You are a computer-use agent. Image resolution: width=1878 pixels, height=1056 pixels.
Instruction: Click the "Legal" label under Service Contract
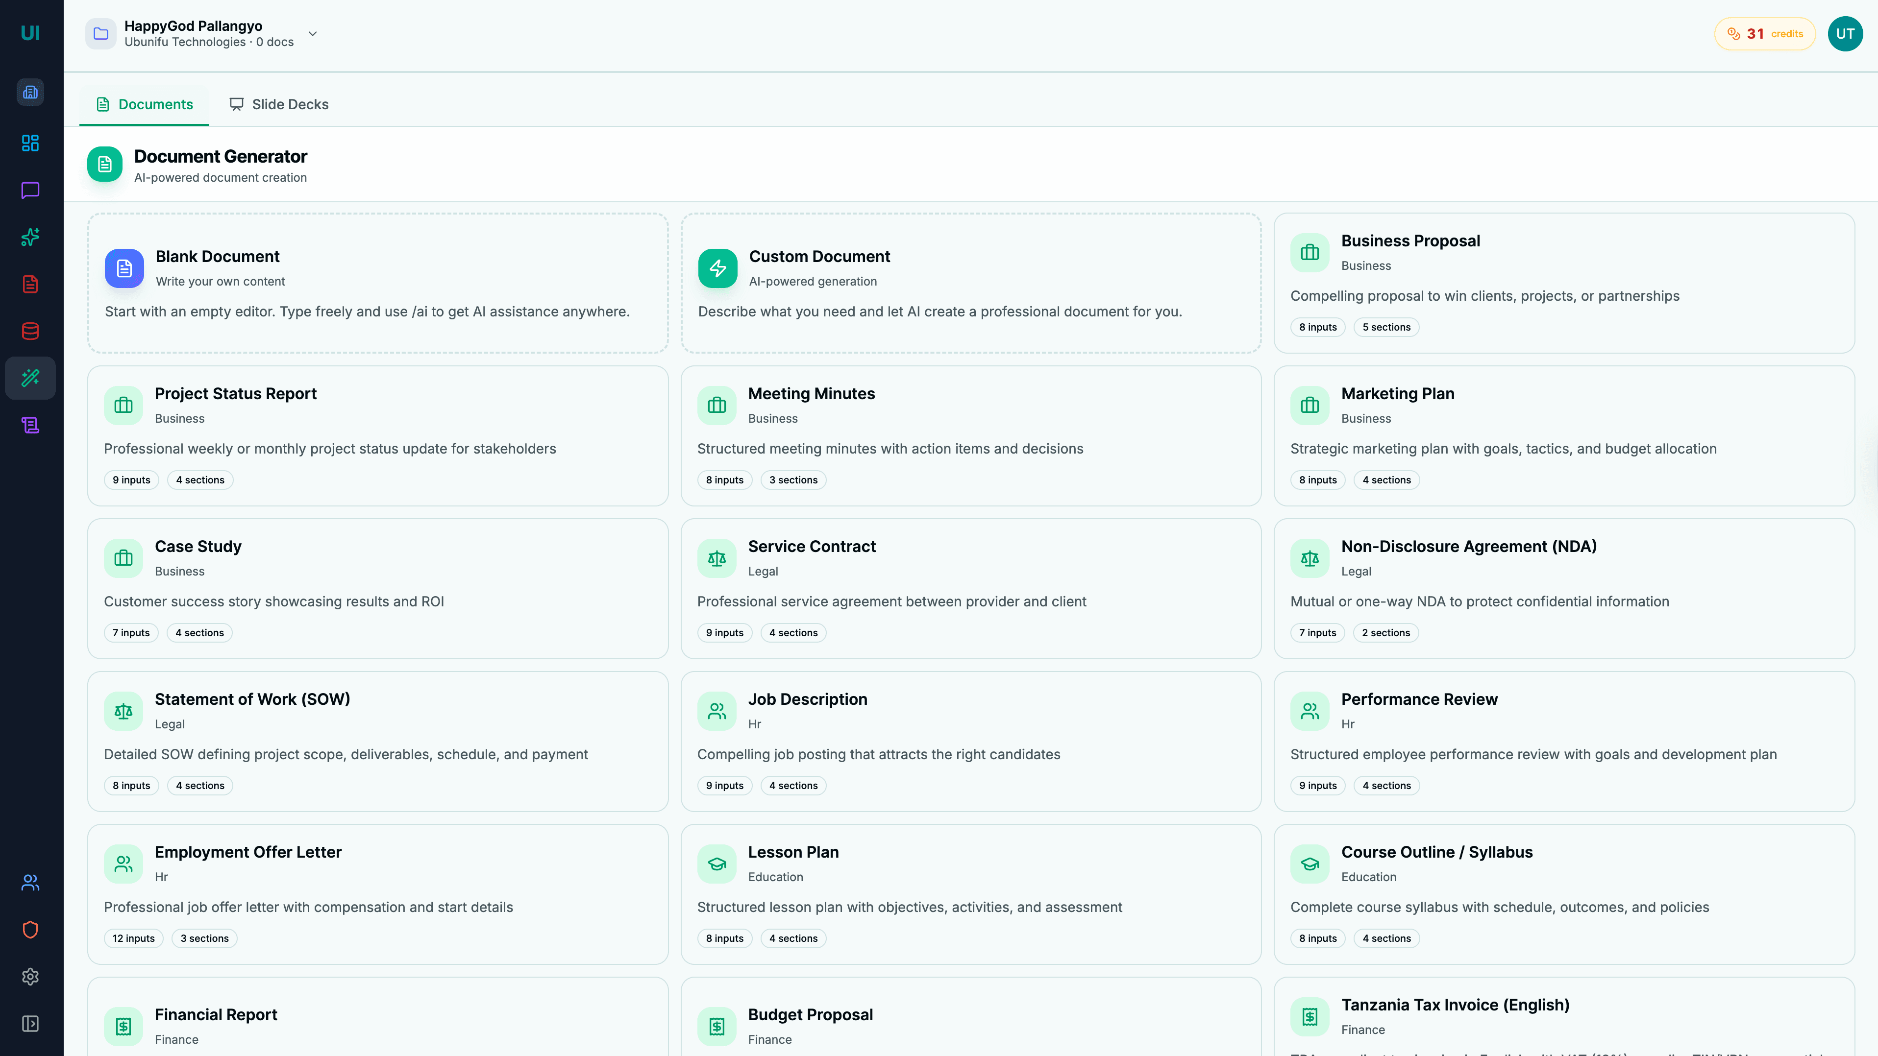[763, 572]
